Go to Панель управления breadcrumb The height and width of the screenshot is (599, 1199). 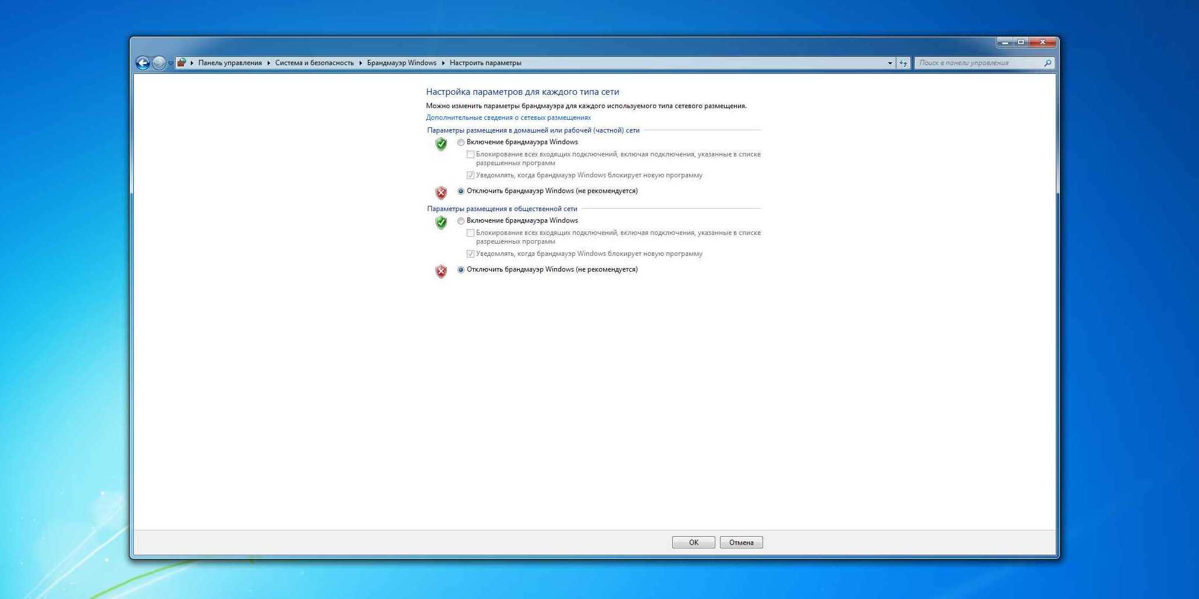pos(230,63)
